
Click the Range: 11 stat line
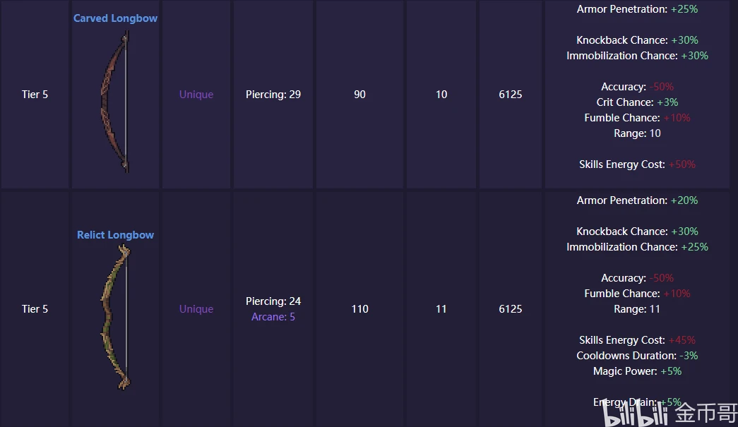637,309
